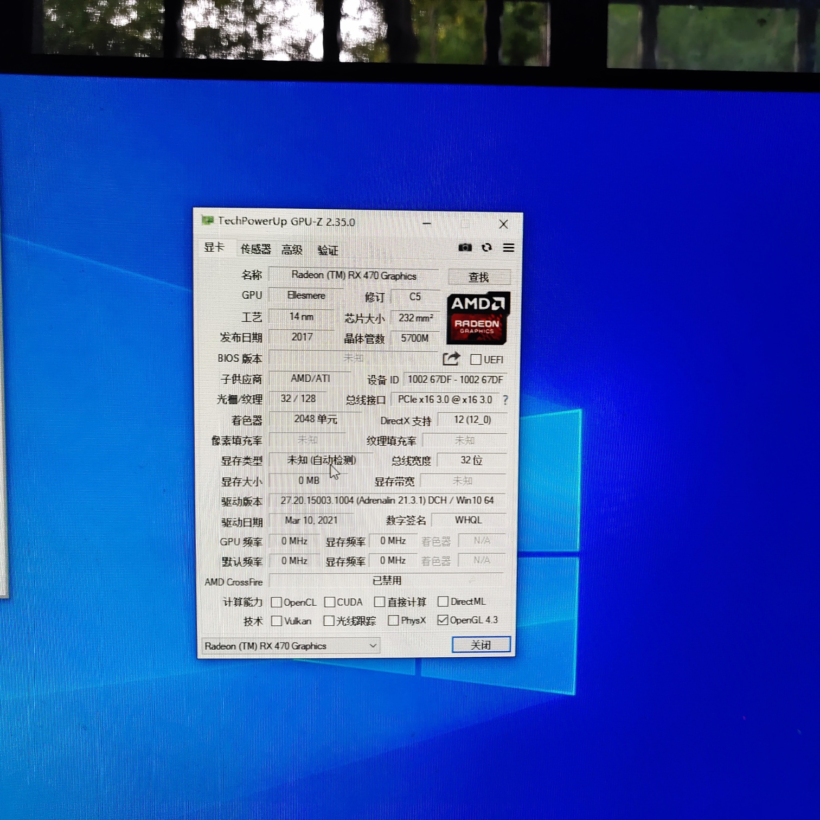Screen dimensions: 820x820
Task: Click the memory size value 0 MB
Action: tap(309, 481)
